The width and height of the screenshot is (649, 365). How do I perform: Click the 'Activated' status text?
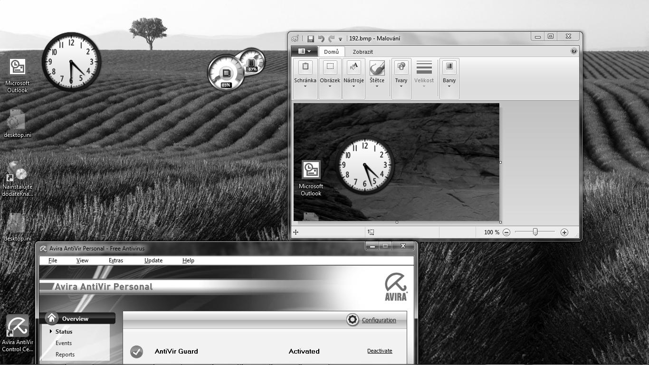coord(304,352)
